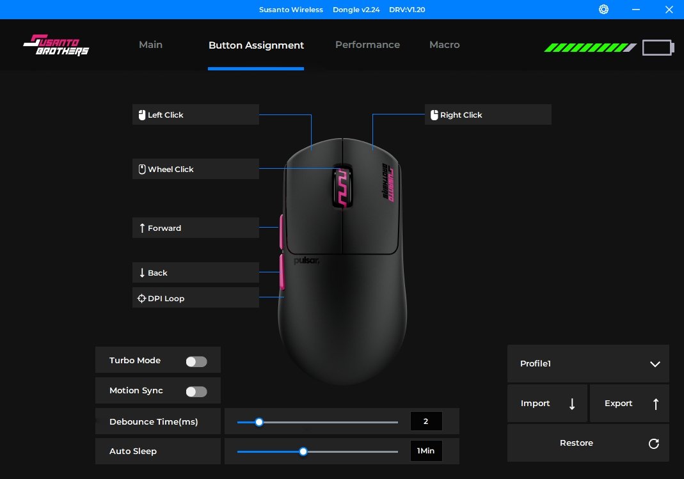Viewport: 684px width, 479px height.
Task: Click the Restore circular arrow icon
Action: 653,444
